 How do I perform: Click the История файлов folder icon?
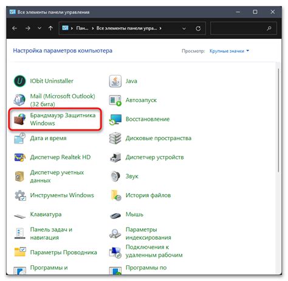point(116,195)
